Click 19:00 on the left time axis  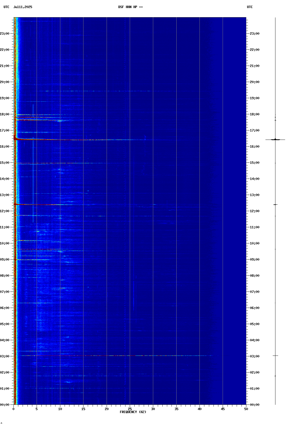pyautogui.click(x=5, y=98)
